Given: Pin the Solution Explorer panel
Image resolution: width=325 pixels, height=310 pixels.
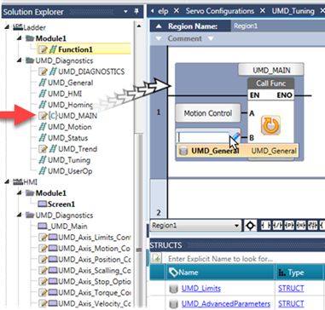Looking at the screenshot, I should tap(136, 12).
